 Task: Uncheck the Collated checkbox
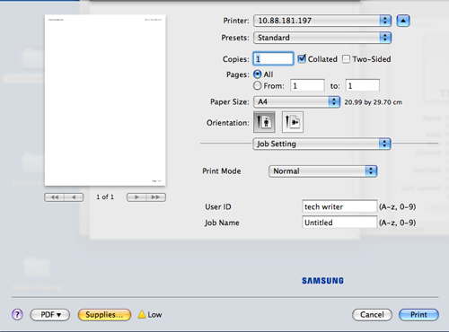(x=302, y=59)
